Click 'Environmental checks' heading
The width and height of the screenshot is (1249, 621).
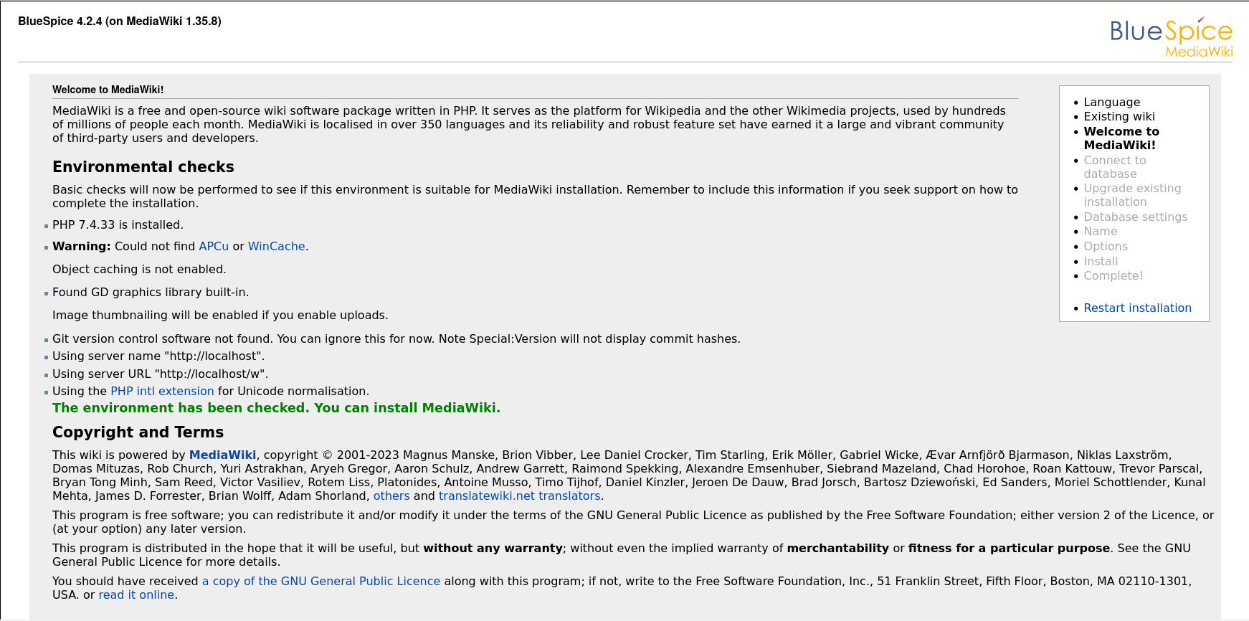[143, 166]
